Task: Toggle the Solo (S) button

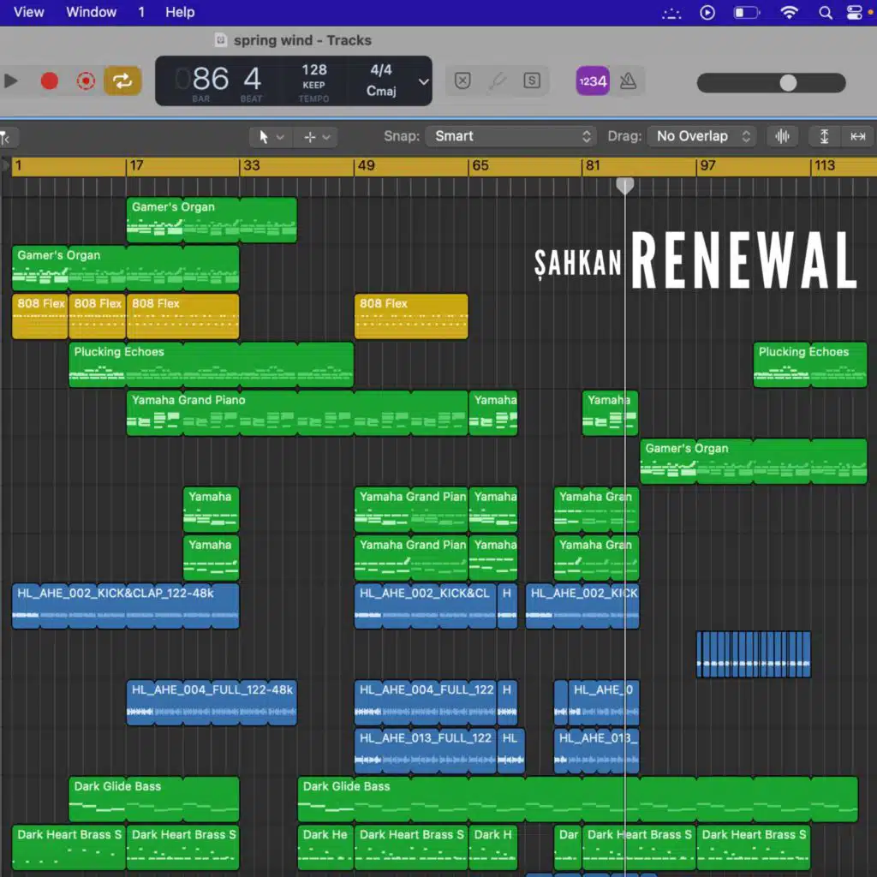Action: [532, 81]
